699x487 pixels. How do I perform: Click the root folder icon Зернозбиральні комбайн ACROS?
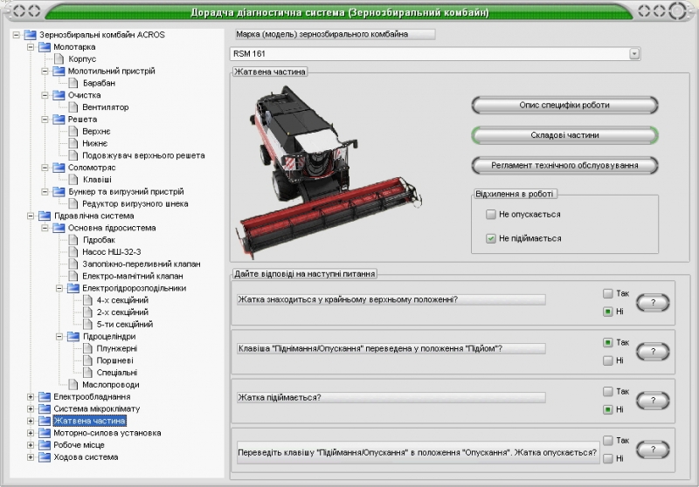tap(31, 34)
